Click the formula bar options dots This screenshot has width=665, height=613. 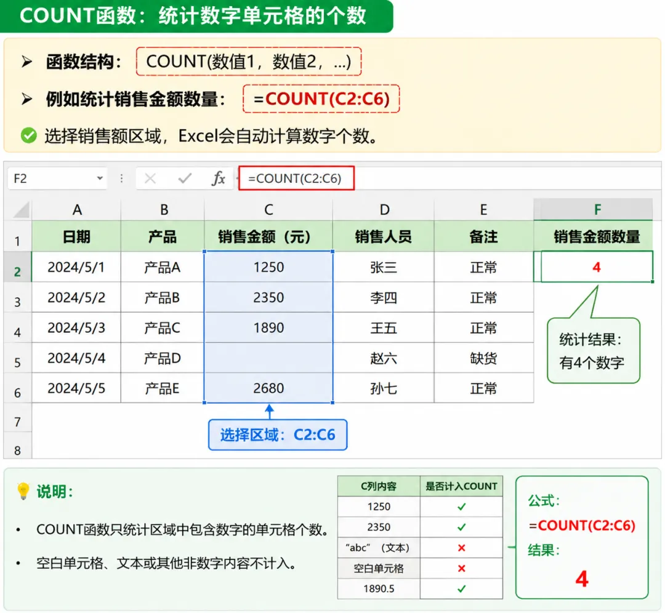pyautogui.click(x=122, y=178)
